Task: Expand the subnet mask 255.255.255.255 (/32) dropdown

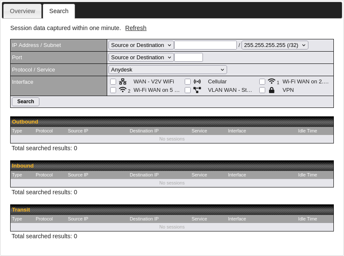Action: [x=275, y=45]
